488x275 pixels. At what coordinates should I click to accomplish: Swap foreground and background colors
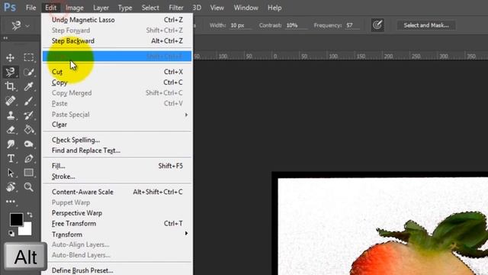point(30,215)
